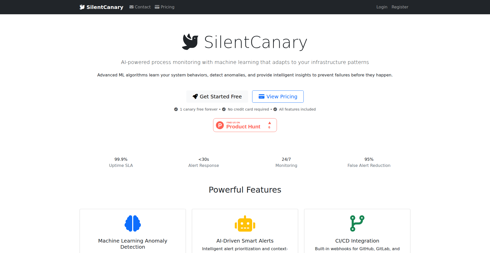
Task: Click checkmark beside No credit card required
Action: [224, 109]
